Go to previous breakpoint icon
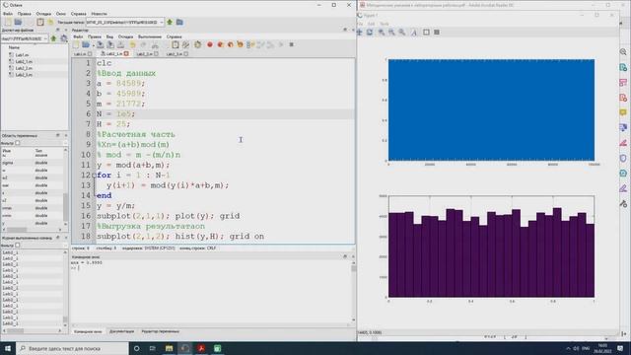 (230, 44)
